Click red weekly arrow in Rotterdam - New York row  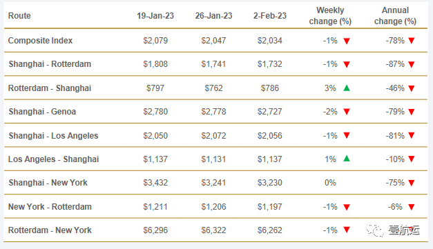(x=347, y=230)
